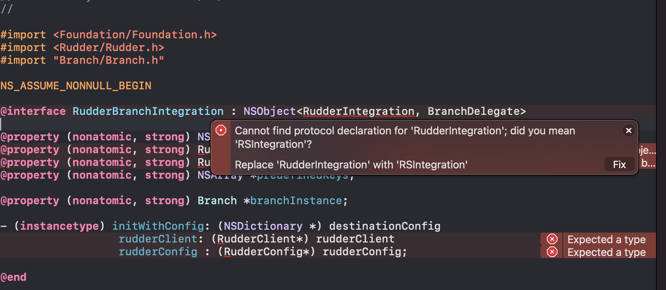Click Fix to replace 'RudderIntegration' with 'RSIntegration'

[x=619, y=164]
